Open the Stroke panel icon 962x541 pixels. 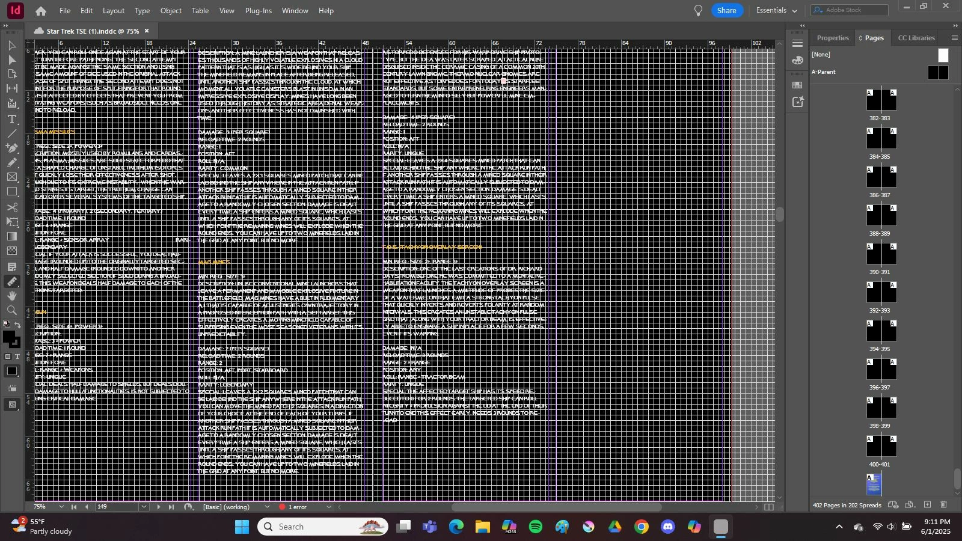tap(797, 43)
